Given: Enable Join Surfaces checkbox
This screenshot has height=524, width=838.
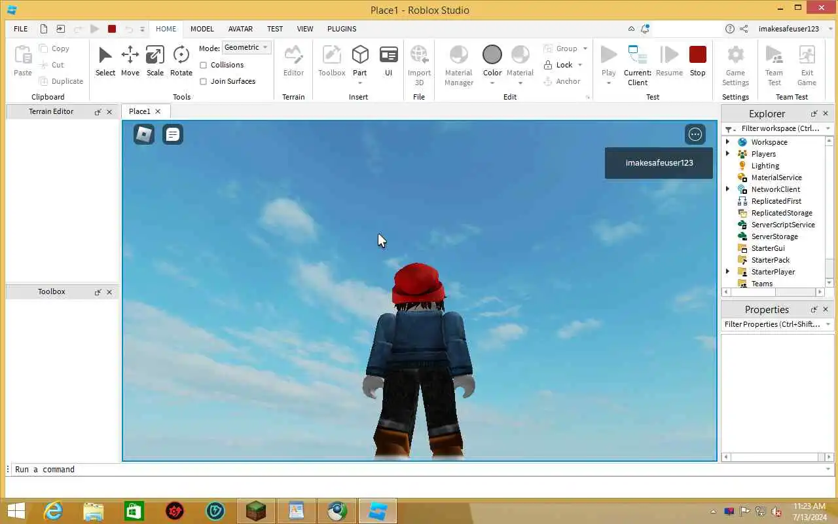Looking at the screenshot, I should click(203, 81).
